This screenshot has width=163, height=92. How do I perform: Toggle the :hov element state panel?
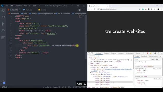click(152, 59)
